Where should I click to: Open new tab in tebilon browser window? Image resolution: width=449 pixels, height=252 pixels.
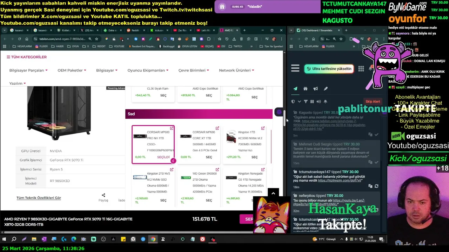pos(244,30)
